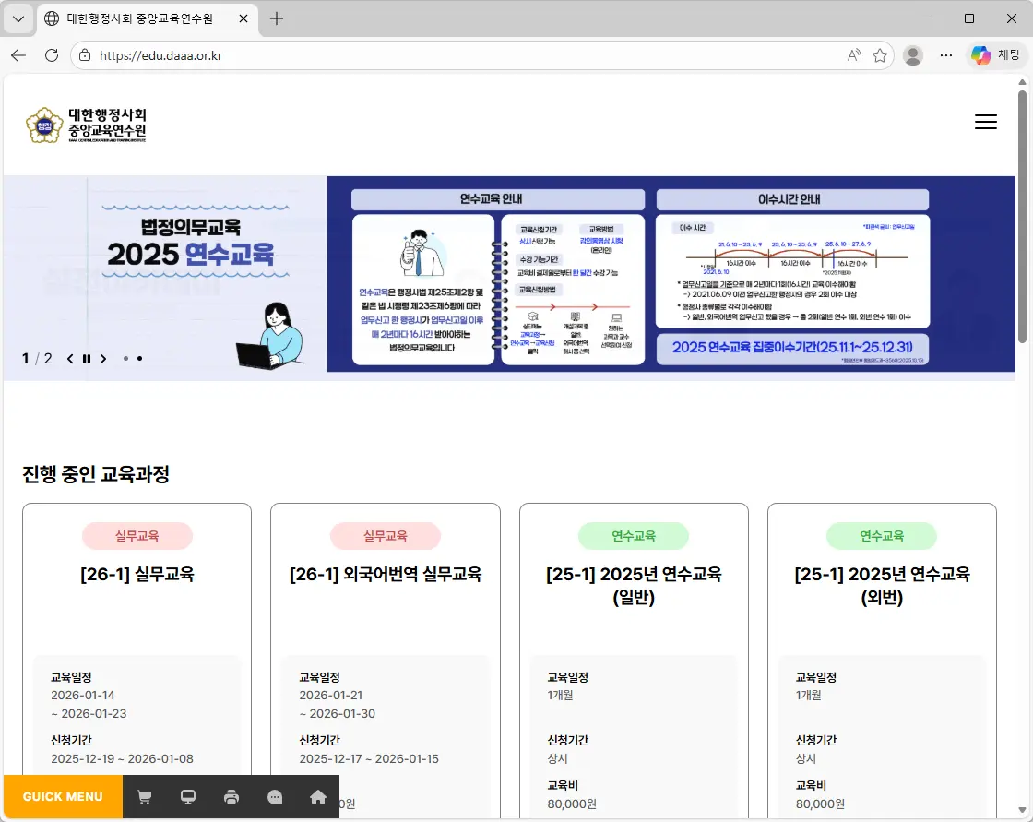
Task: Go back to the previous page
Action: pyautogui.click(x=18, y=54)
